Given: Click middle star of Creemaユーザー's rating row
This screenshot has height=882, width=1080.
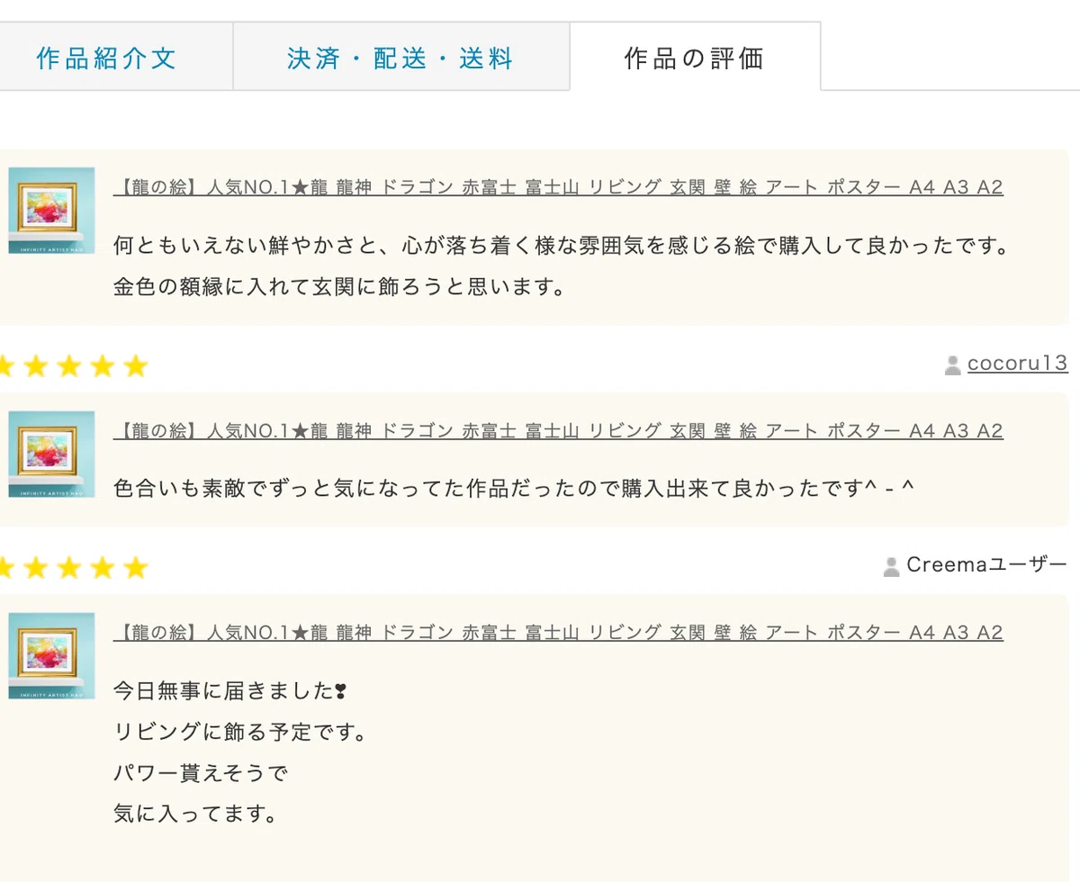Looking at the screenshot, I should pyautogui.click(x=68, y=568).
